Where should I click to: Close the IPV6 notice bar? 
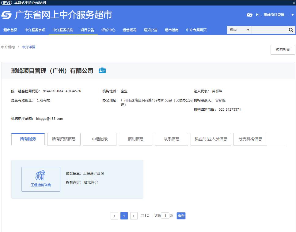point(294,3)
